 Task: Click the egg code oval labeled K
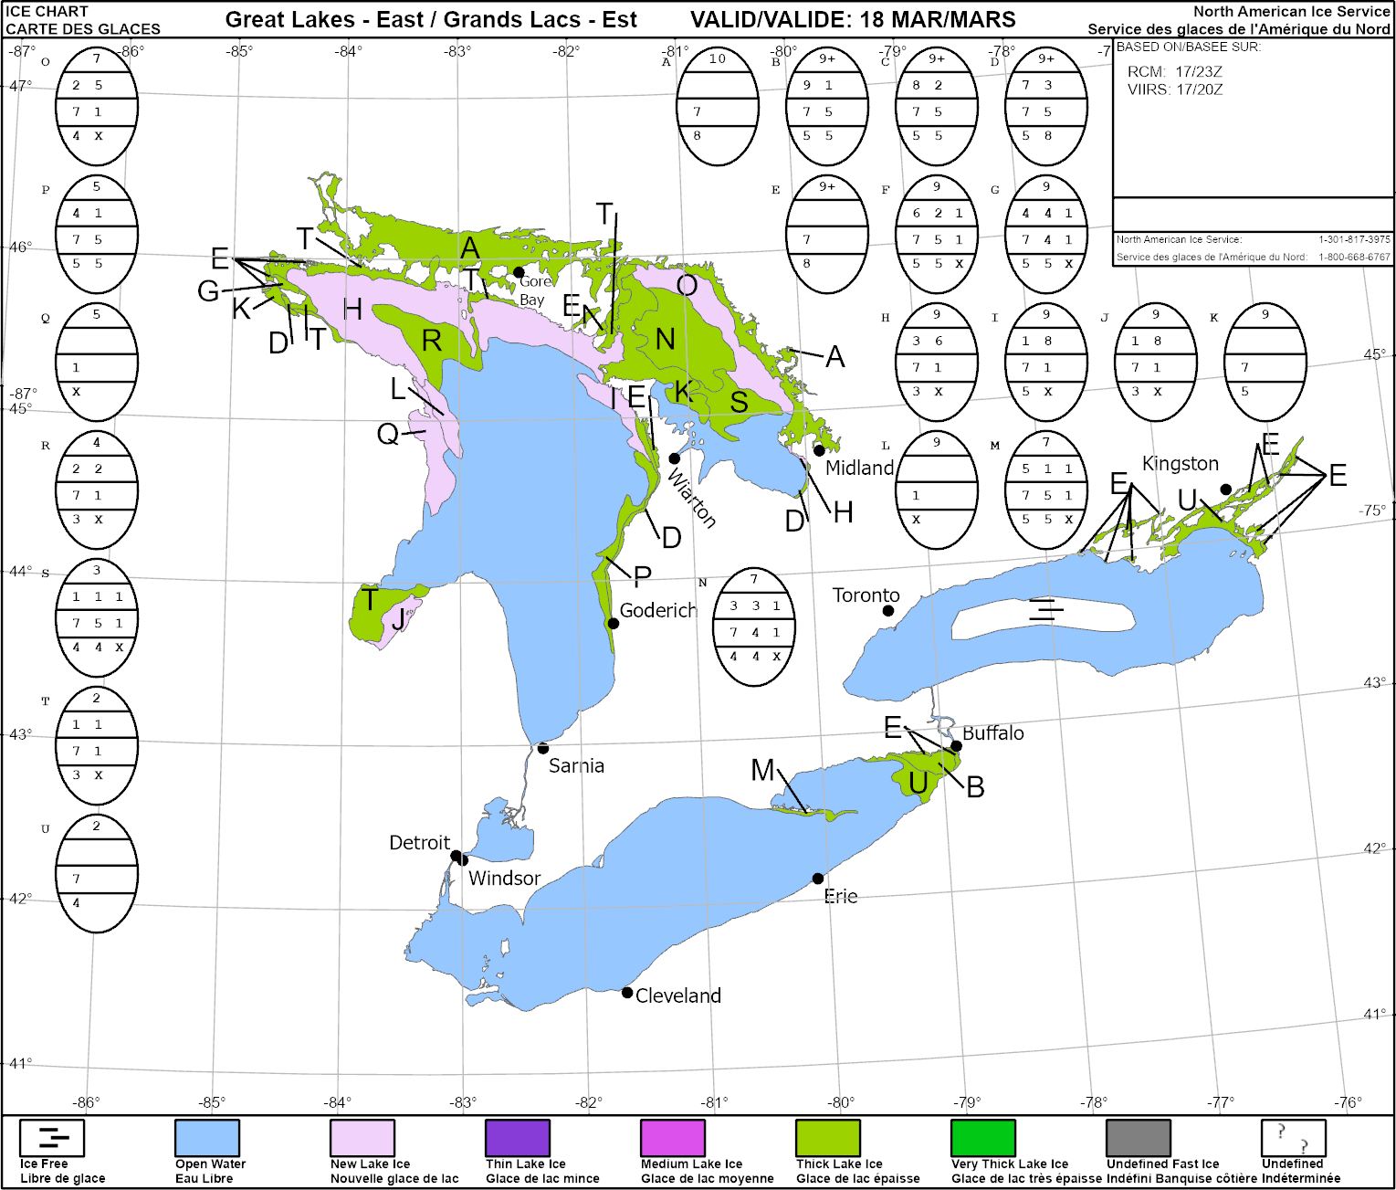1265,362
